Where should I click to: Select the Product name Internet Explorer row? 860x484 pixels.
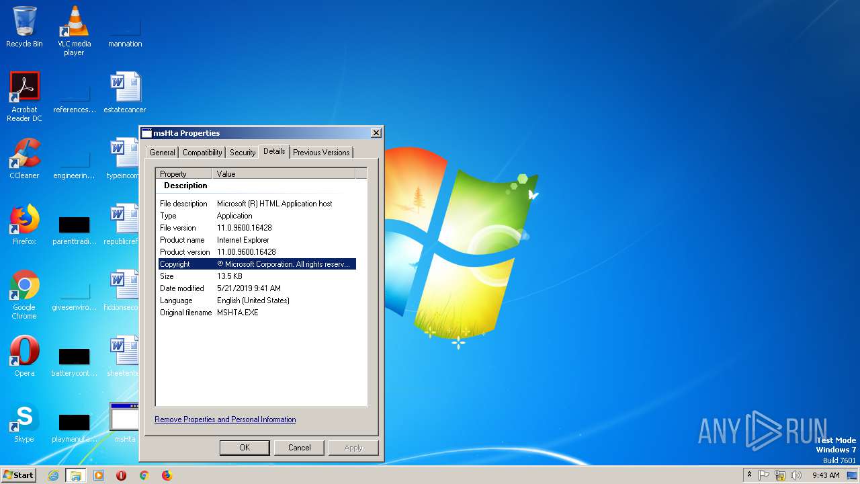pos(257,240)
